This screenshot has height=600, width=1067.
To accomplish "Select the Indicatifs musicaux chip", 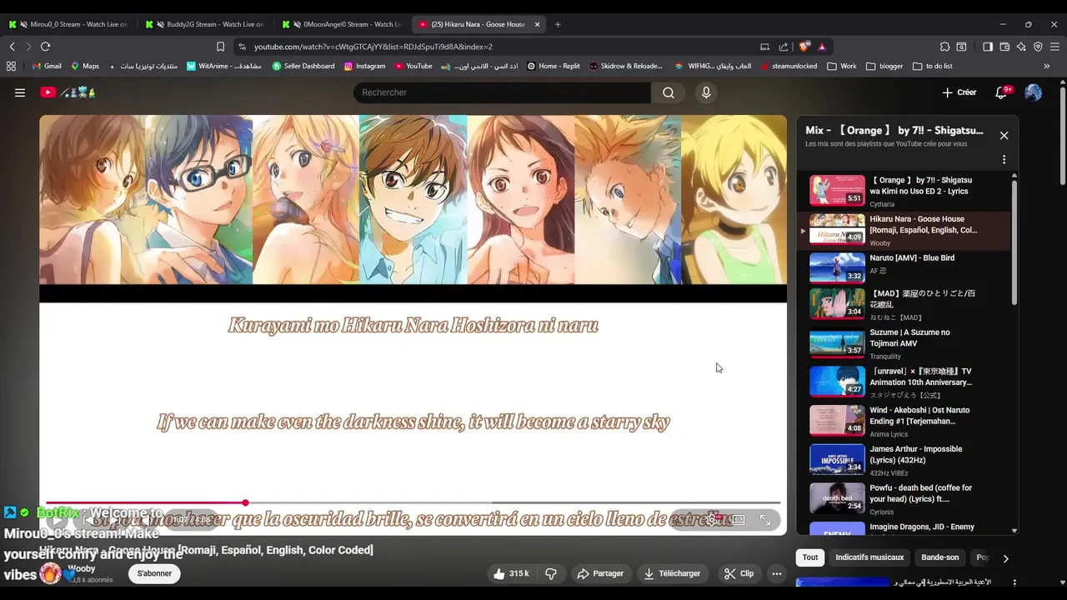I will coord(869,557).
